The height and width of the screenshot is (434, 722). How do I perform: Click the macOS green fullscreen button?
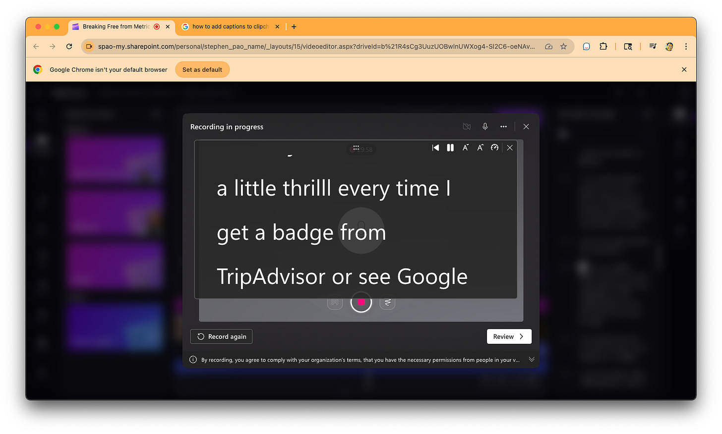point(57,27)
